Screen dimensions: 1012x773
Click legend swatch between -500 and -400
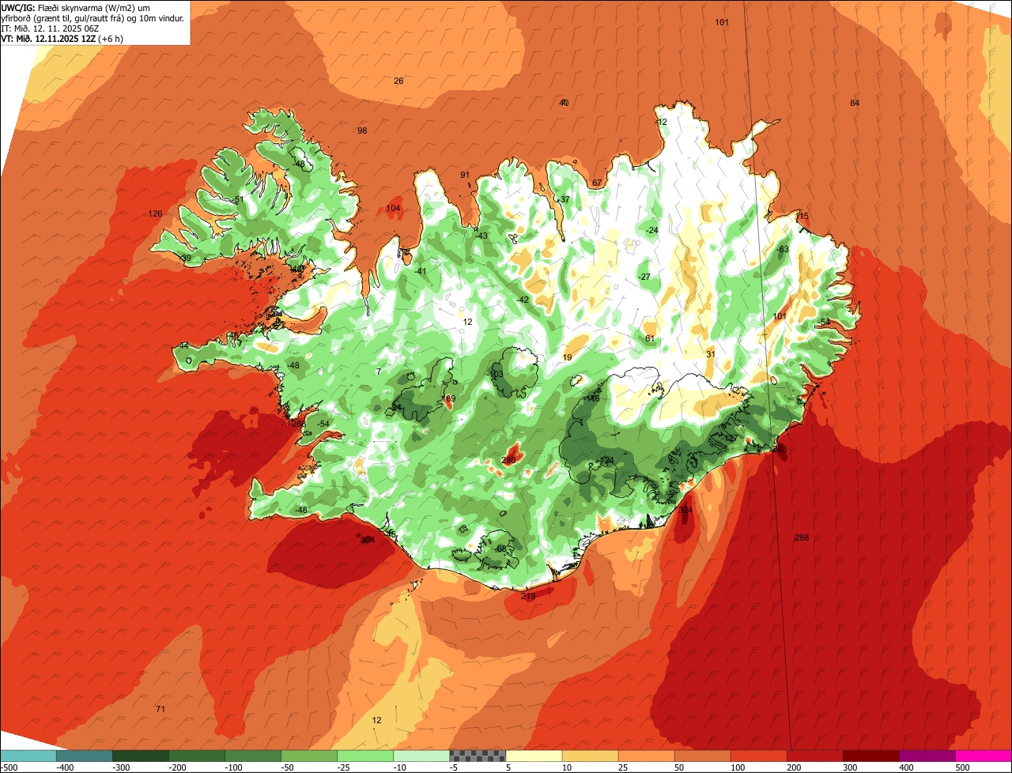28,756
